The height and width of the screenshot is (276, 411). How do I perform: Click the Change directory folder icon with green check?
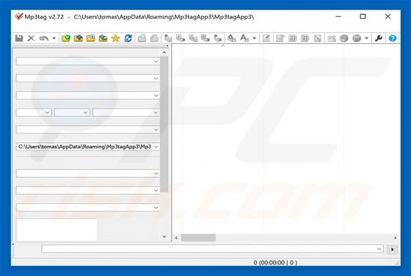[66, 38]
